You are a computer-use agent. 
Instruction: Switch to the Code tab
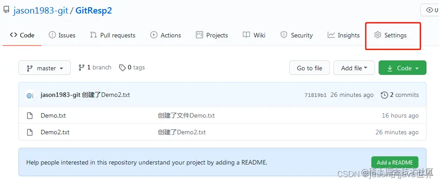(x=22, y=35)
